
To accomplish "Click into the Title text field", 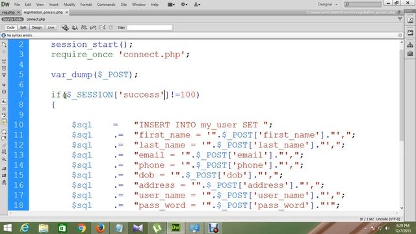I will pos(149,27).
